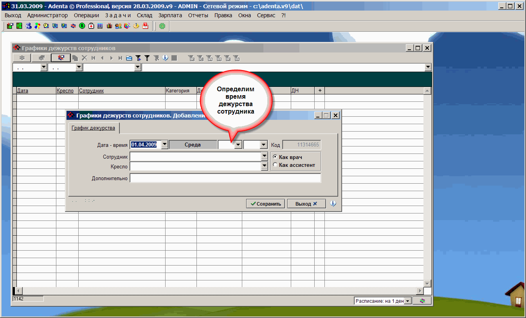Viewport: 526px width, 318px height.
Task: Open the Отчеты menu
Action: (198, 15)
